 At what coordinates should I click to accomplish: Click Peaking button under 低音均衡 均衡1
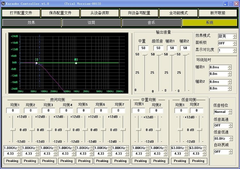pos(180,161)
